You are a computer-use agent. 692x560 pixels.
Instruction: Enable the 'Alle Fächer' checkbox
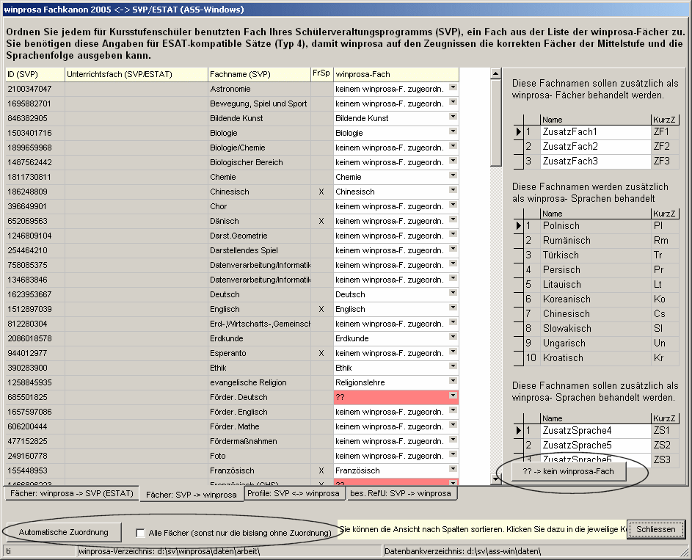coord(141,532)
